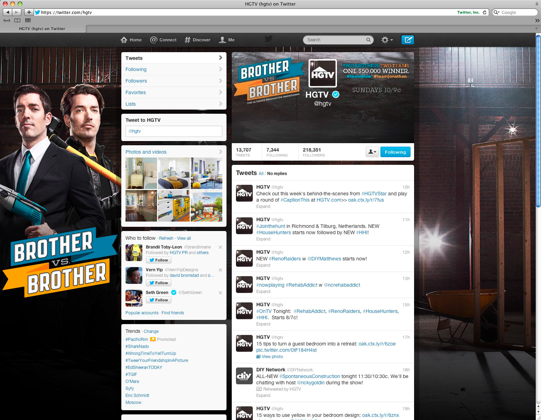Open Lists in the sidebar

(x=174, y=104)
